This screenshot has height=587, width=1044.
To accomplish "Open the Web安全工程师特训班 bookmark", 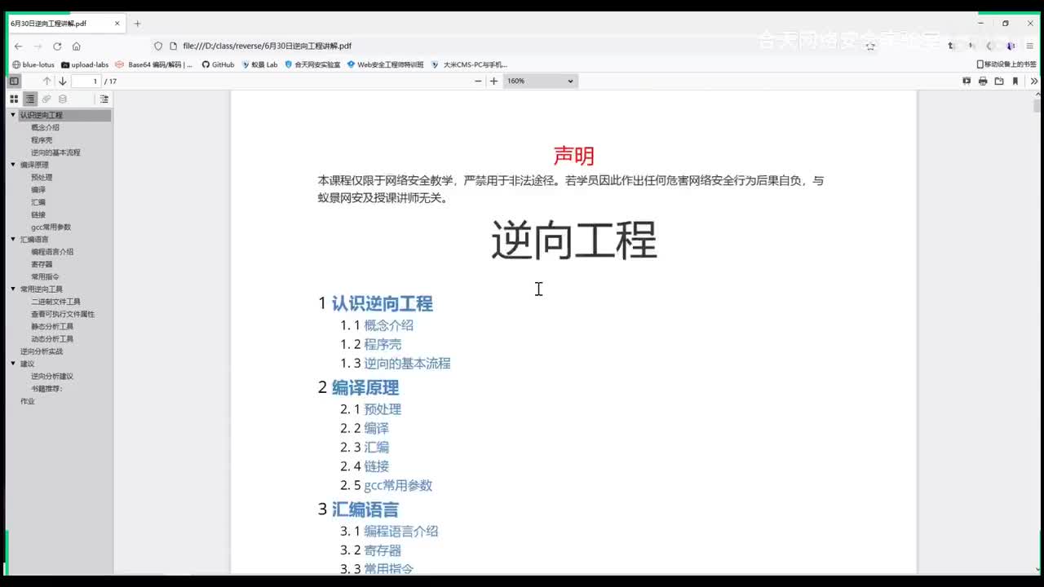I will click(x=385, y=64).
